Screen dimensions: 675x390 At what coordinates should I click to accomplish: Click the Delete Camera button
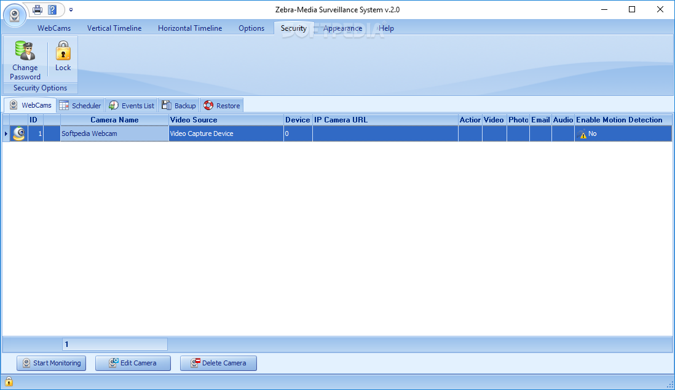[x=218, y=363]
